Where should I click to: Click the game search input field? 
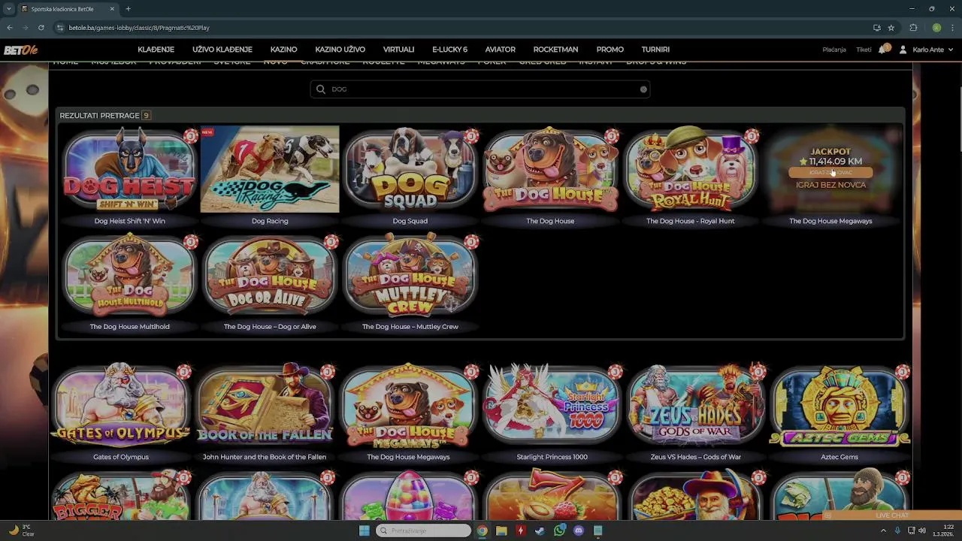click(480, 89)
